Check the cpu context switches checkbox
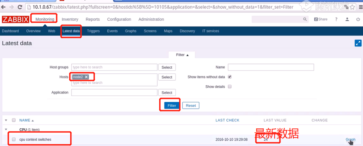The image size is (363, 146). click(14, 139)
